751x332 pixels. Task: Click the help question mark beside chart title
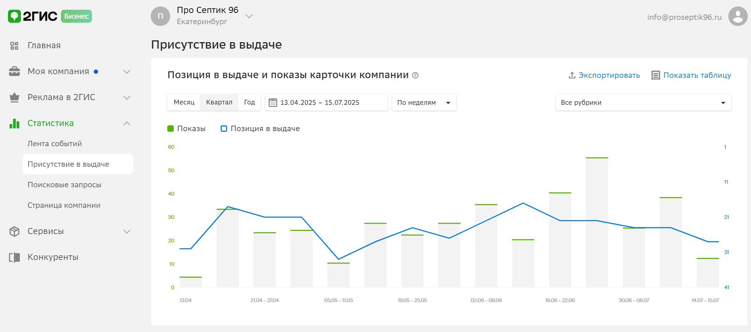[x=415, y=75]
